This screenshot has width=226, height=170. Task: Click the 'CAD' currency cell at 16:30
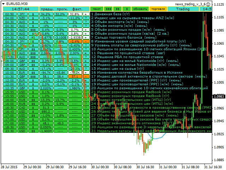22,108
